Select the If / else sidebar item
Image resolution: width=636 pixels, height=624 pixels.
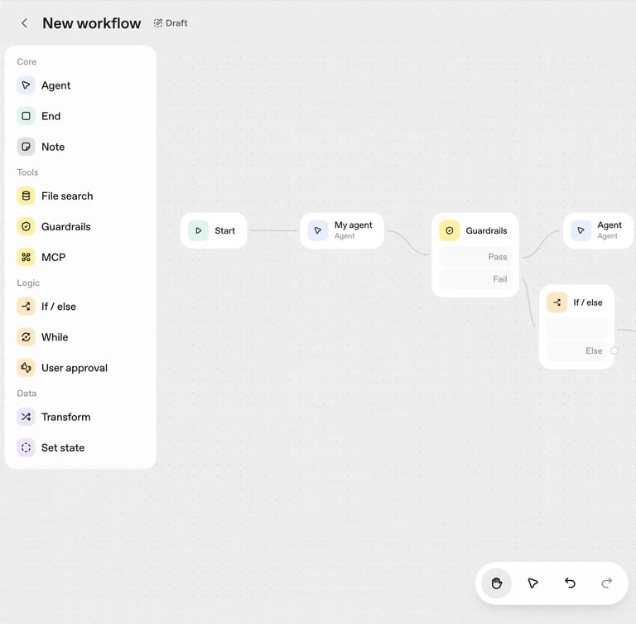pyautogui.click(x=80, y=307)
